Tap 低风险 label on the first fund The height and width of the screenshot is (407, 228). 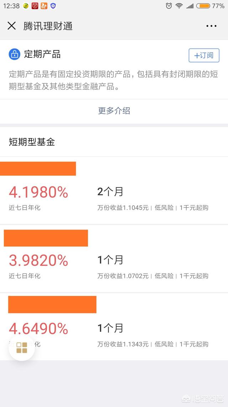[x=164, y=207]
